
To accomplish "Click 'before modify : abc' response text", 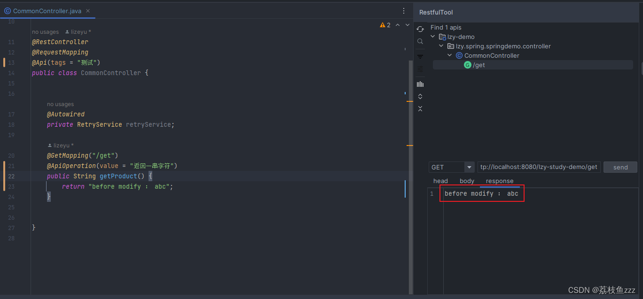I will (x=481, y=193).
